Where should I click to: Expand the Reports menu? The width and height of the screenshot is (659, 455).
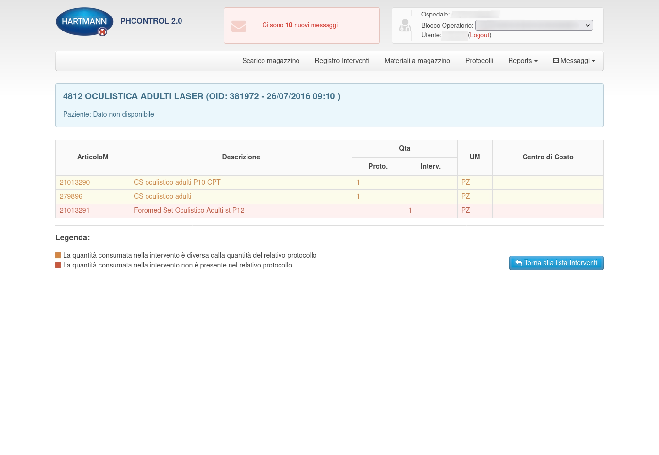pyautogui.click(x=523, y=61)
